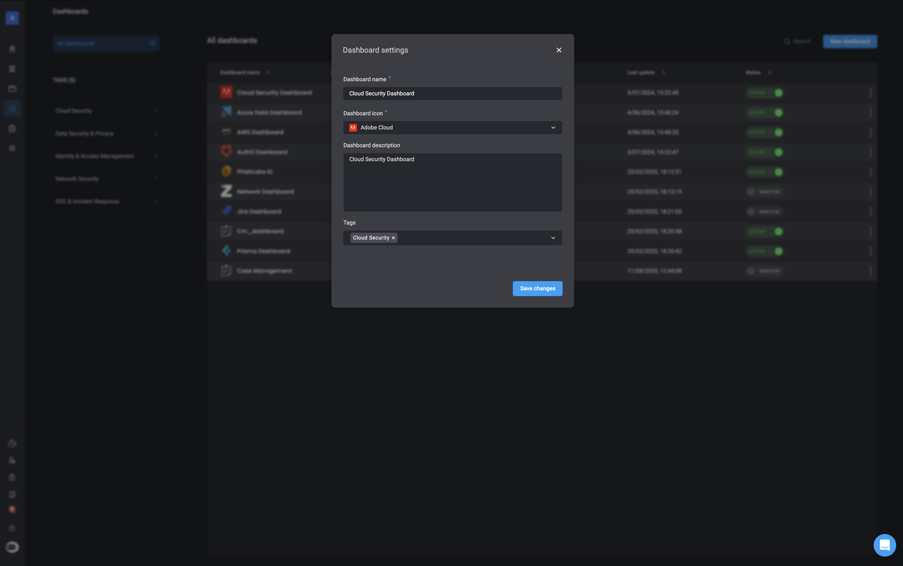Select the Cloud Security tag filter
The height and width of the screenshot is (566, 903).
74,111
